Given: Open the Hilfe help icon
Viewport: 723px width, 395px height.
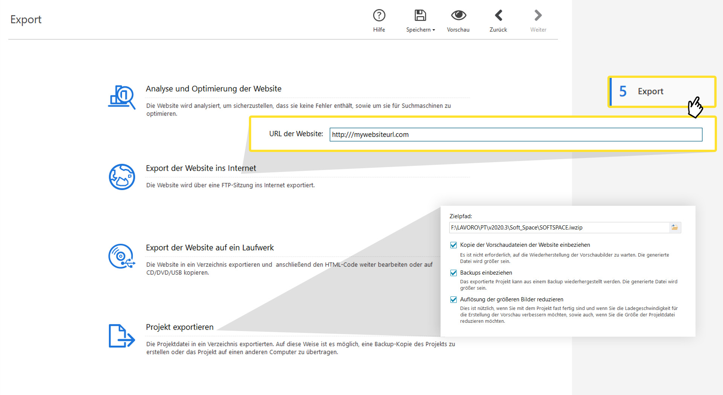Looking at the screenshot, I should [379, 15].
